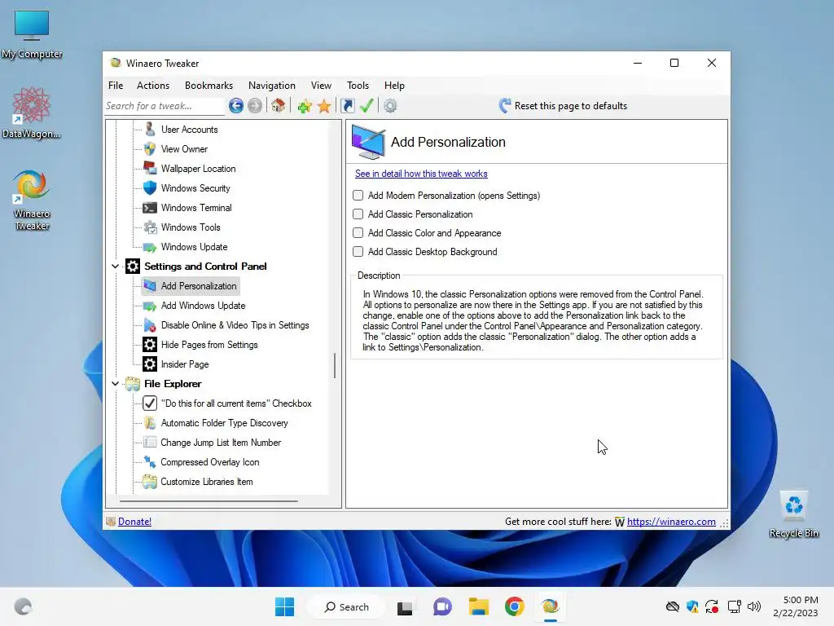This screenshot has width=834, height=626.
Task: Open 'See in detail how this tweak works' link
Action: click(x=421, y=174)
